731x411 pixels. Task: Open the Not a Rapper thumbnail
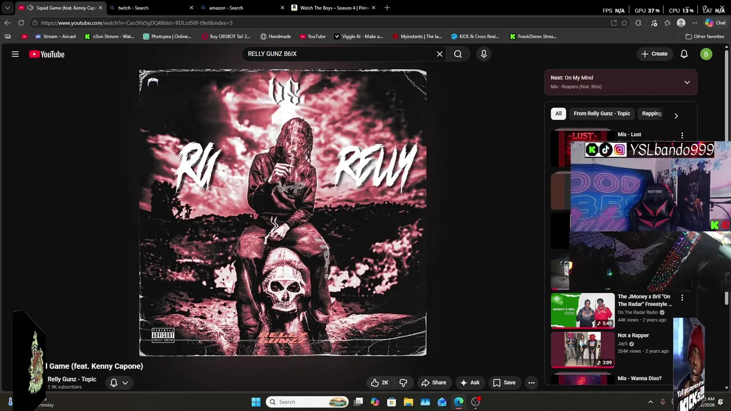click(x=583, y=350)
